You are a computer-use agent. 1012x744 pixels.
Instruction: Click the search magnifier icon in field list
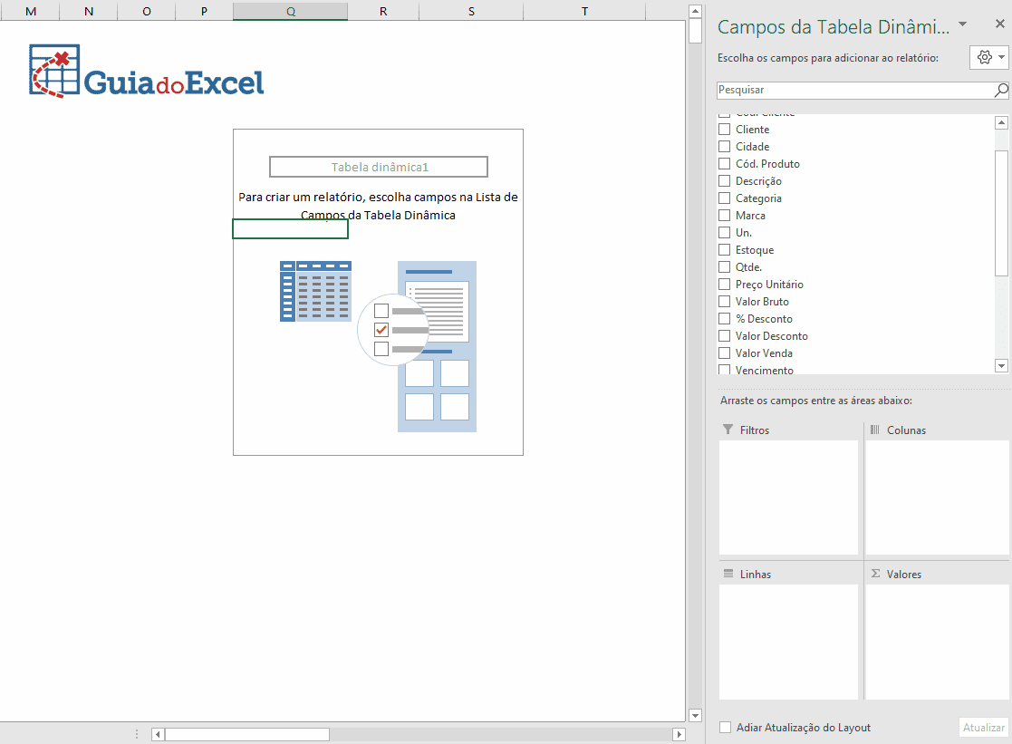tap(1001, 90)
